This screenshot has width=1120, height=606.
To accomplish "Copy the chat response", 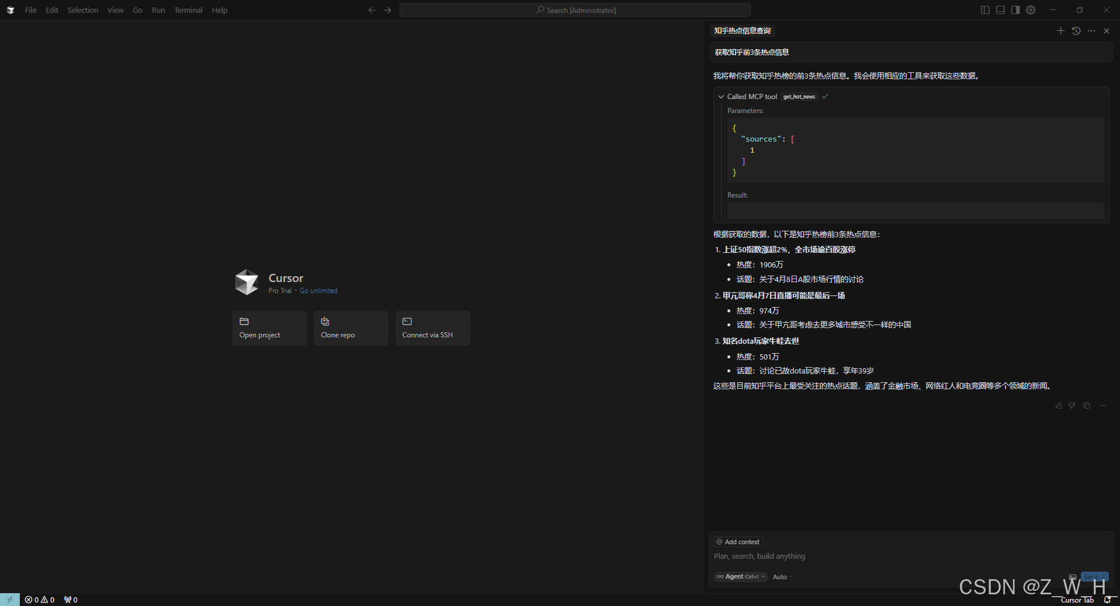I will point(1087,406).
